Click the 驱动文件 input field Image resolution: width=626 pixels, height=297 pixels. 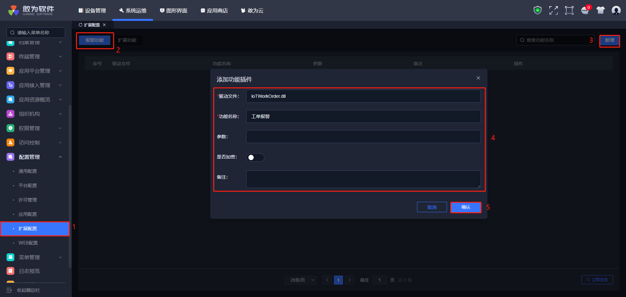tap(363, 96)
